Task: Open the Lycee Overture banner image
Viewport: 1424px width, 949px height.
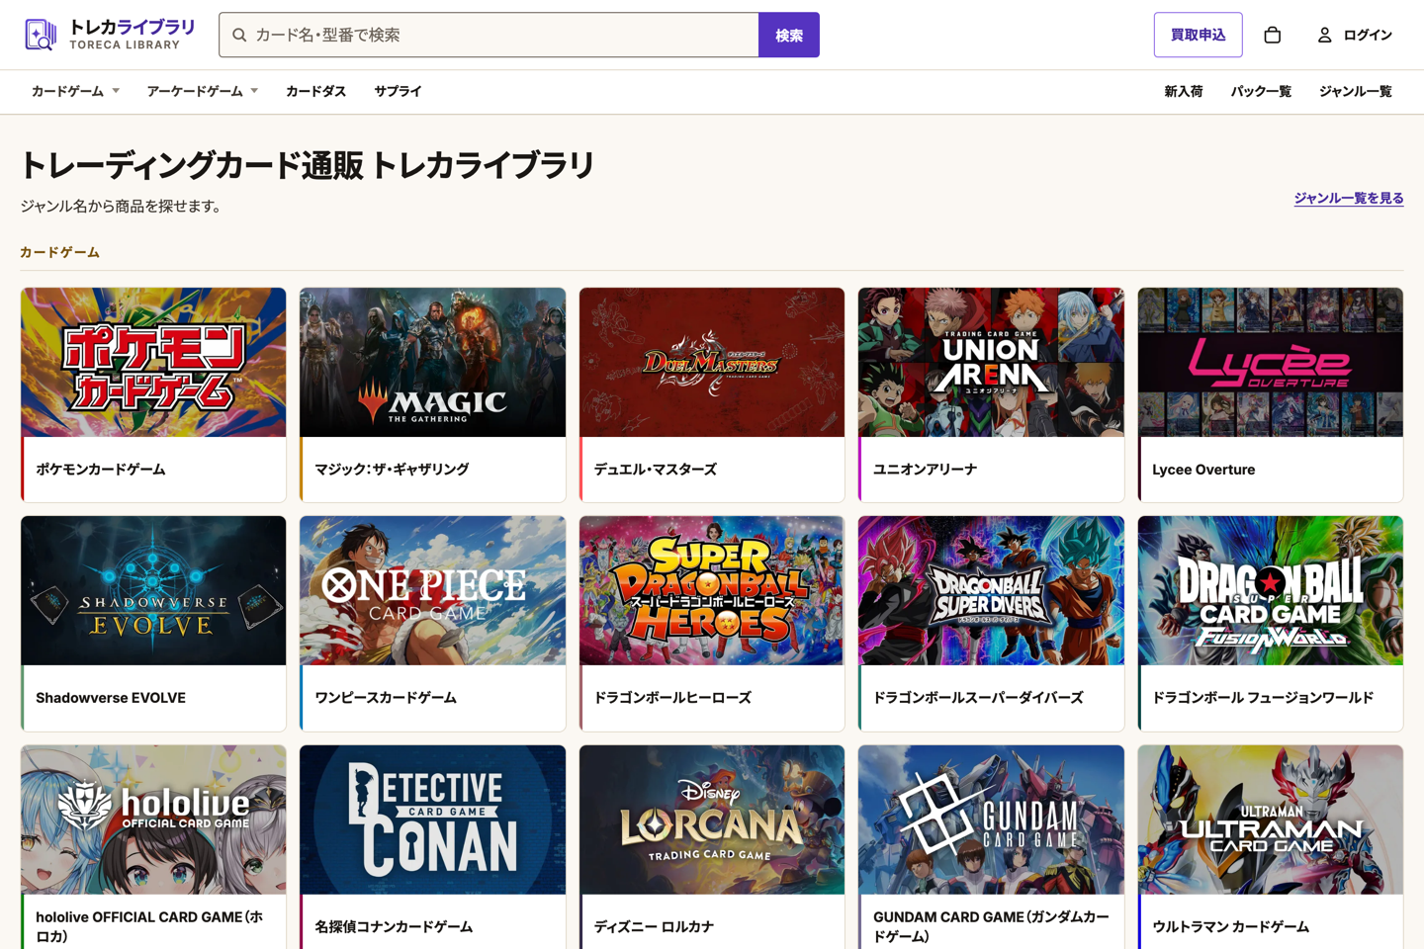Action: point(1271,363)
